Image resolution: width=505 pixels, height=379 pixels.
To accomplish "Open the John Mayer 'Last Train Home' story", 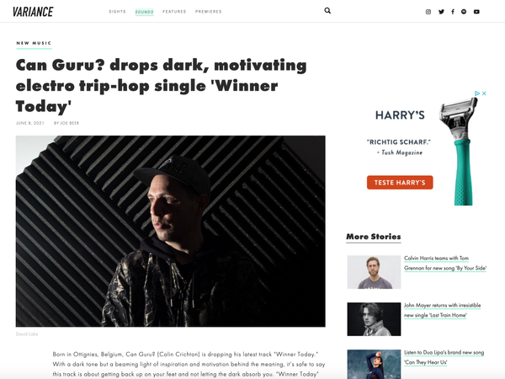I will click(442, 310).
